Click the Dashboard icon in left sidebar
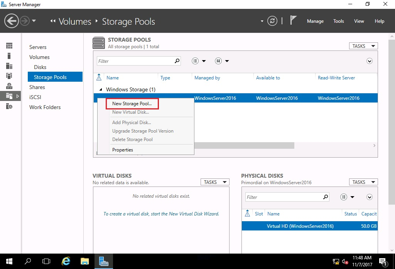 click(x=9, y=46)
